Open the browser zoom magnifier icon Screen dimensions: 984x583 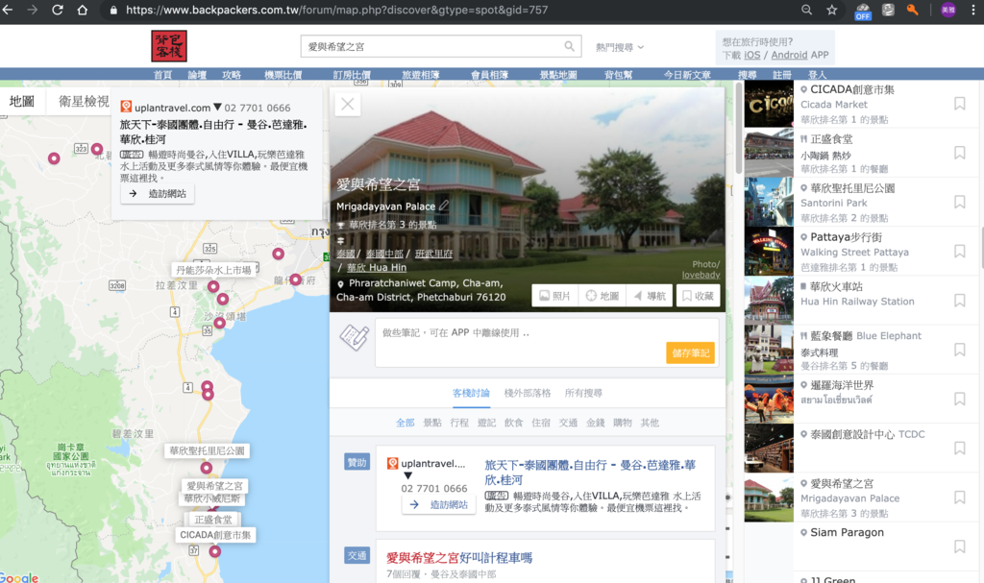(x=806, y=10)
